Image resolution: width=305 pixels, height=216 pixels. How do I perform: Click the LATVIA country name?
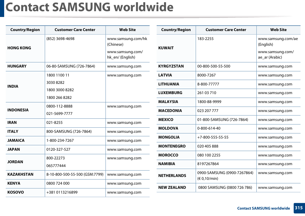pos(165,75)
